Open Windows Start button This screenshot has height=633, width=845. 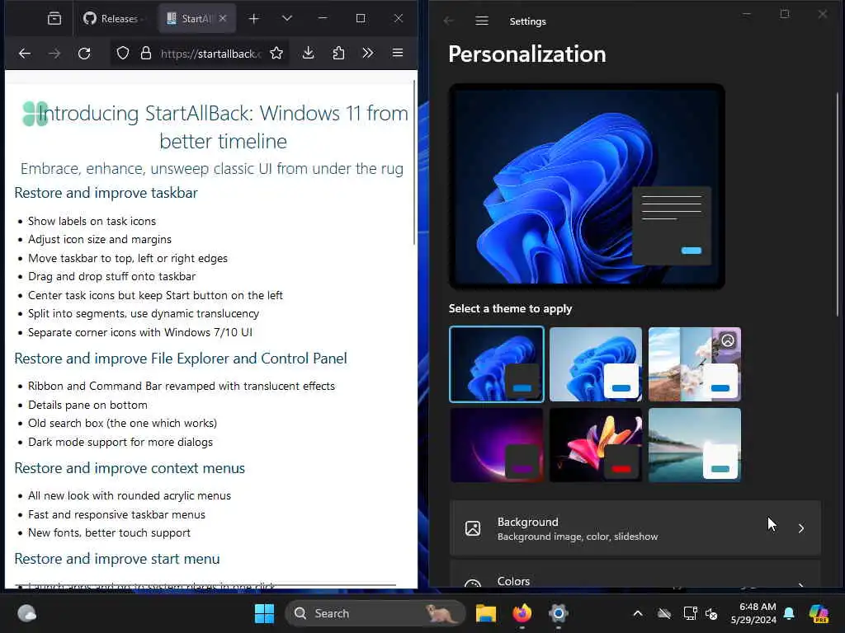[x=264, y=613]
